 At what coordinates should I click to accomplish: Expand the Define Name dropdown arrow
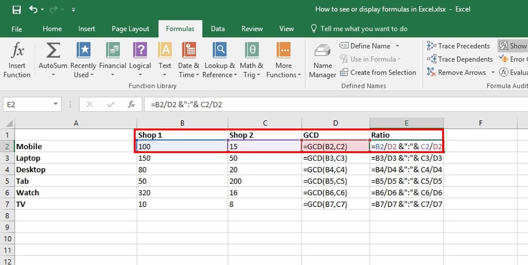click(x=397, y=46)
